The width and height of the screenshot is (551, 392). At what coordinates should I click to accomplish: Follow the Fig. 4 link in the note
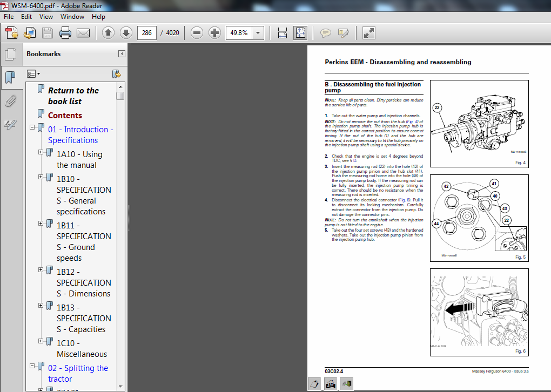click(x=412, y=121)
